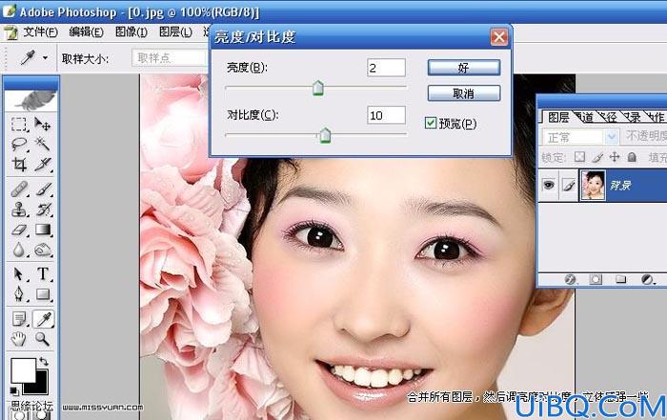The width and height of the screenshot is (667, 420).
Task: Select the Sponge/Dodge tool
Action: (x=43, y=250)
